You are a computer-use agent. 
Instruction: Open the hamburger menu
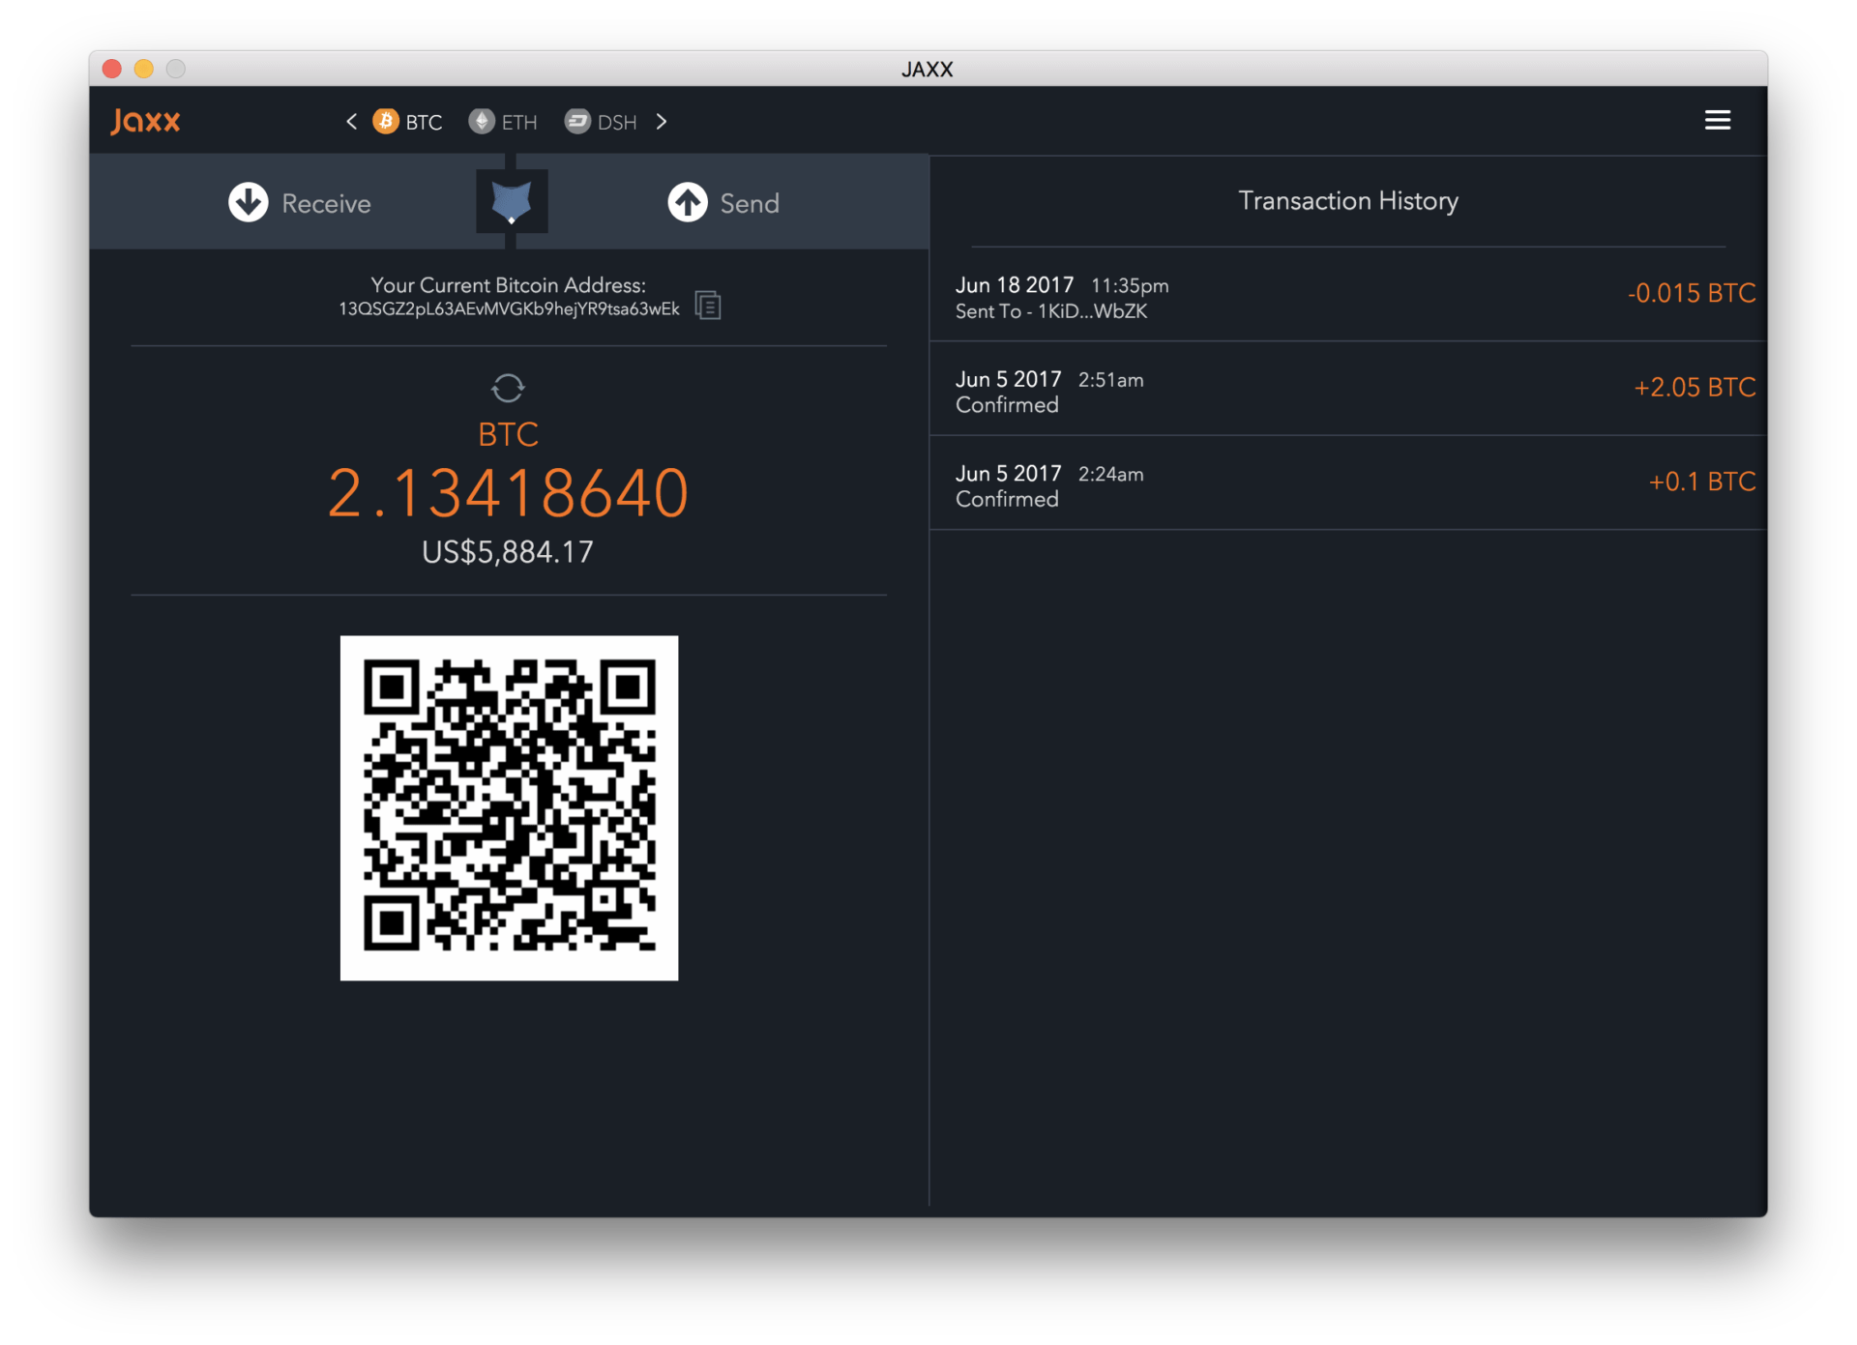pyautogui.click(x=1717, y=120)
